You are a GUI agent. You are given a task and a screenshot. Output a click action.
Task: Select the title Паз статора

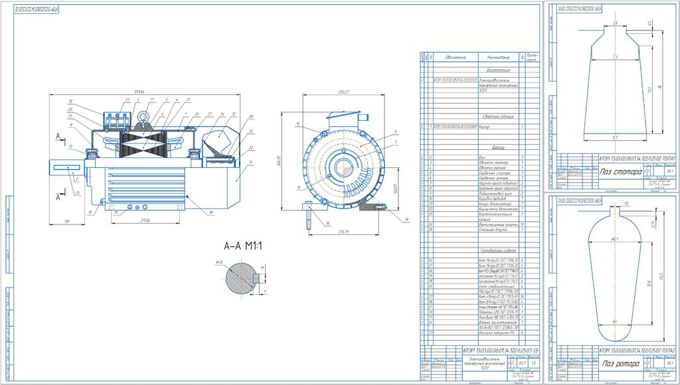tap(621, 172)
